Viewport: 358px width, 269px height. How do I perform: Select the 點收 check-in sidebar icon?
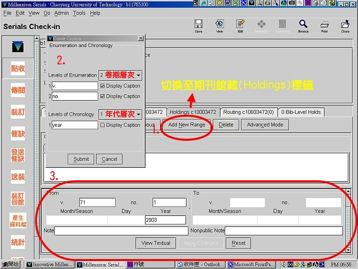[x=18, y=69]
